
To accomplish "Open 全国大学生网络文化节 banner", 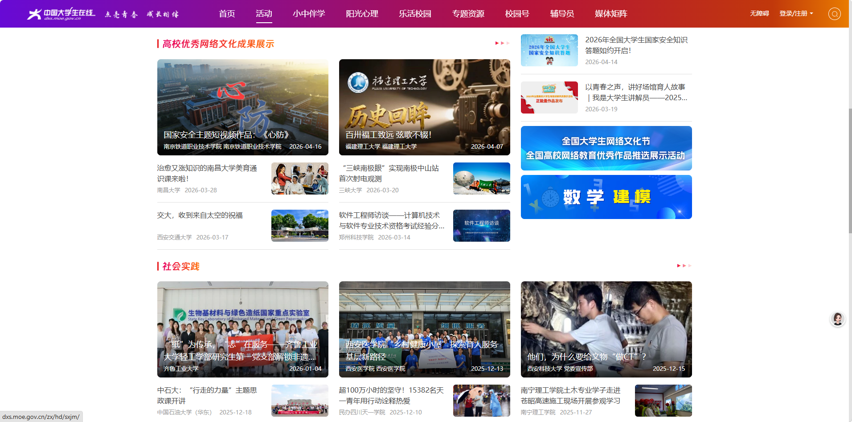I will click(606, 148).
